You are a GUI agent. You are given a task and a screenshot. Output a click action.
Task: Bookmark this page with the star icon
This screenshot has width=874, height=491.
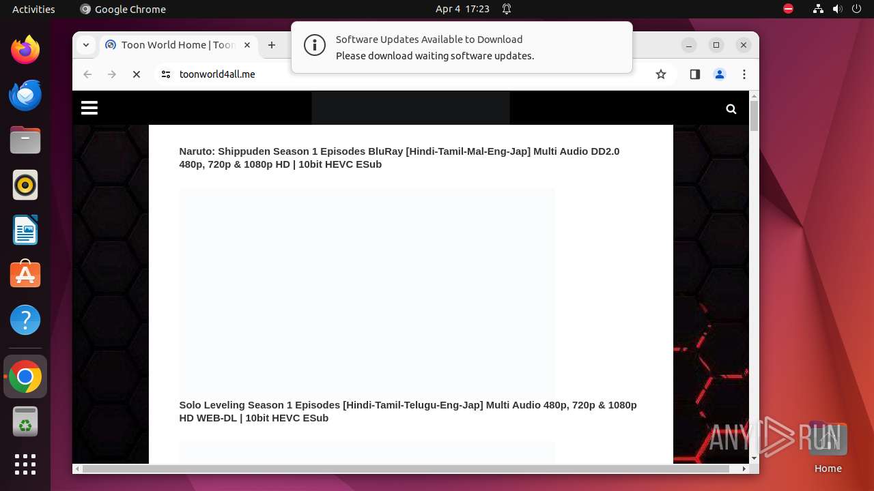tap(661, 74)
